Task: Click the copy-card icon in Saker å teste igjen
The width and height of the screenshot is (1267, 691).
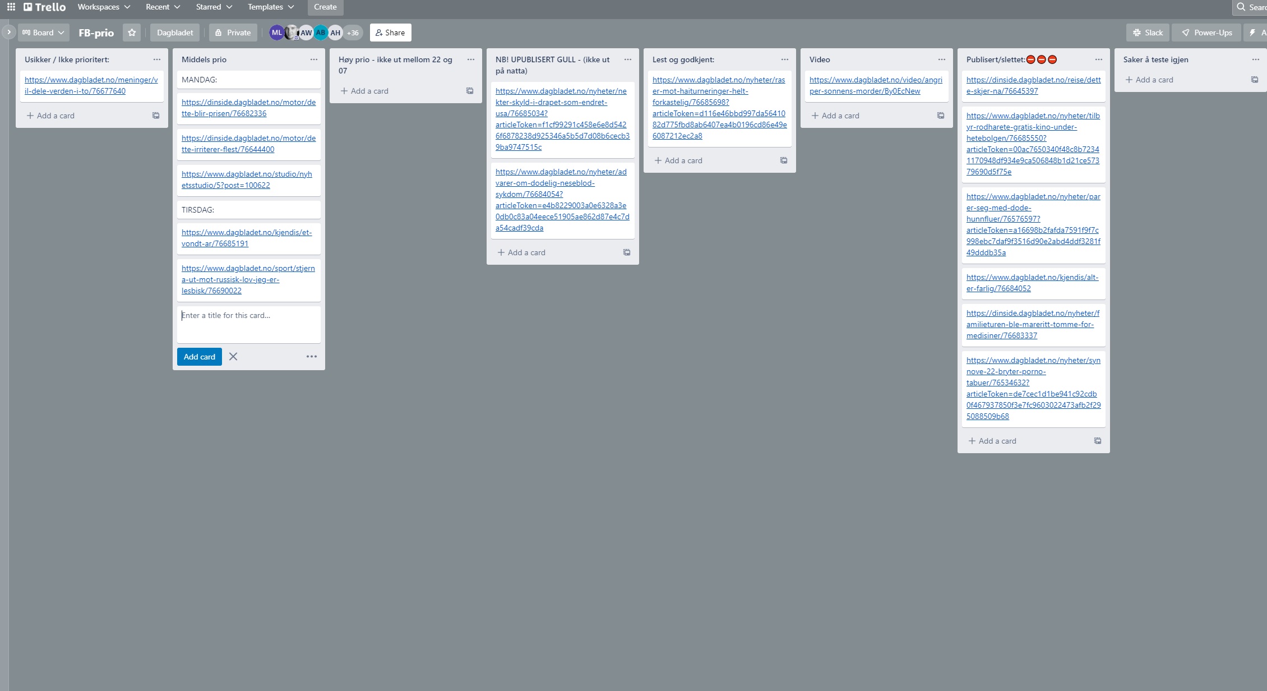Action: [1255, 80]
